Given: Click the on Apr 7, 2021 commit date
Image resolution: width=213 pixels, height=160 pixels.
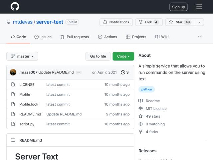Looking at the screenshot, I should point(104,72).
